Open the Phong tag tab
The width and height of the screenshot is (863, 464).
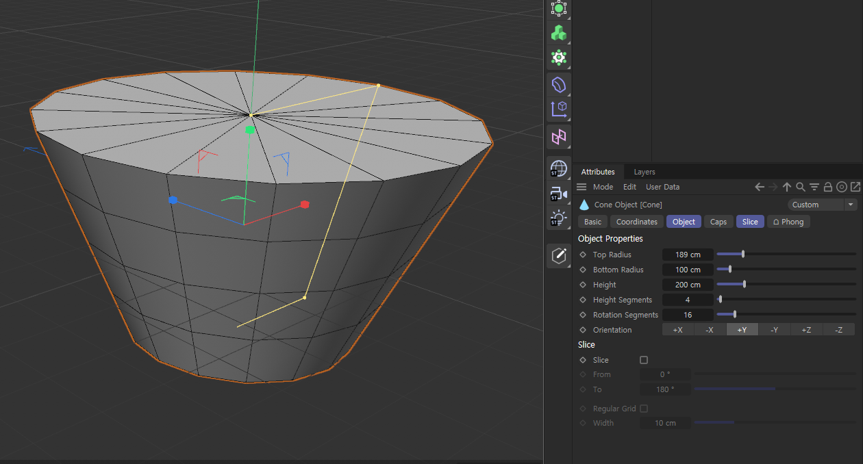(x=788, y=222)
